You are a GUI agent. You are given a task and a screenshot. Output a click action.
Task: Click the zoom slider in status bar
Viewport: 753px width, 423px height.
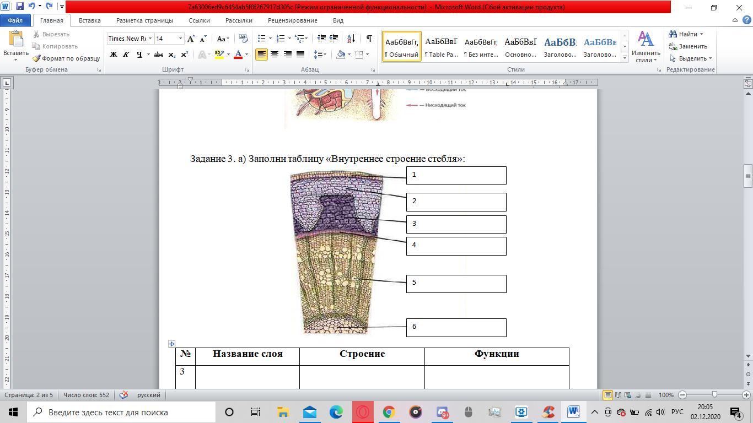coord(714,395)
